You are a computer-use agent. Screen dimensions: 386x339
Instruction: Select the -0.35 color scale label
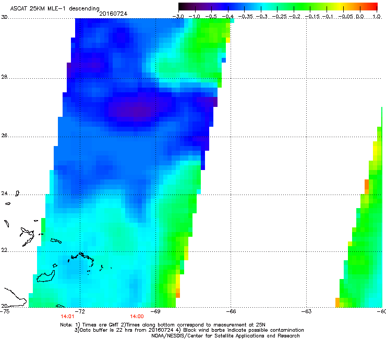[246, 17]
